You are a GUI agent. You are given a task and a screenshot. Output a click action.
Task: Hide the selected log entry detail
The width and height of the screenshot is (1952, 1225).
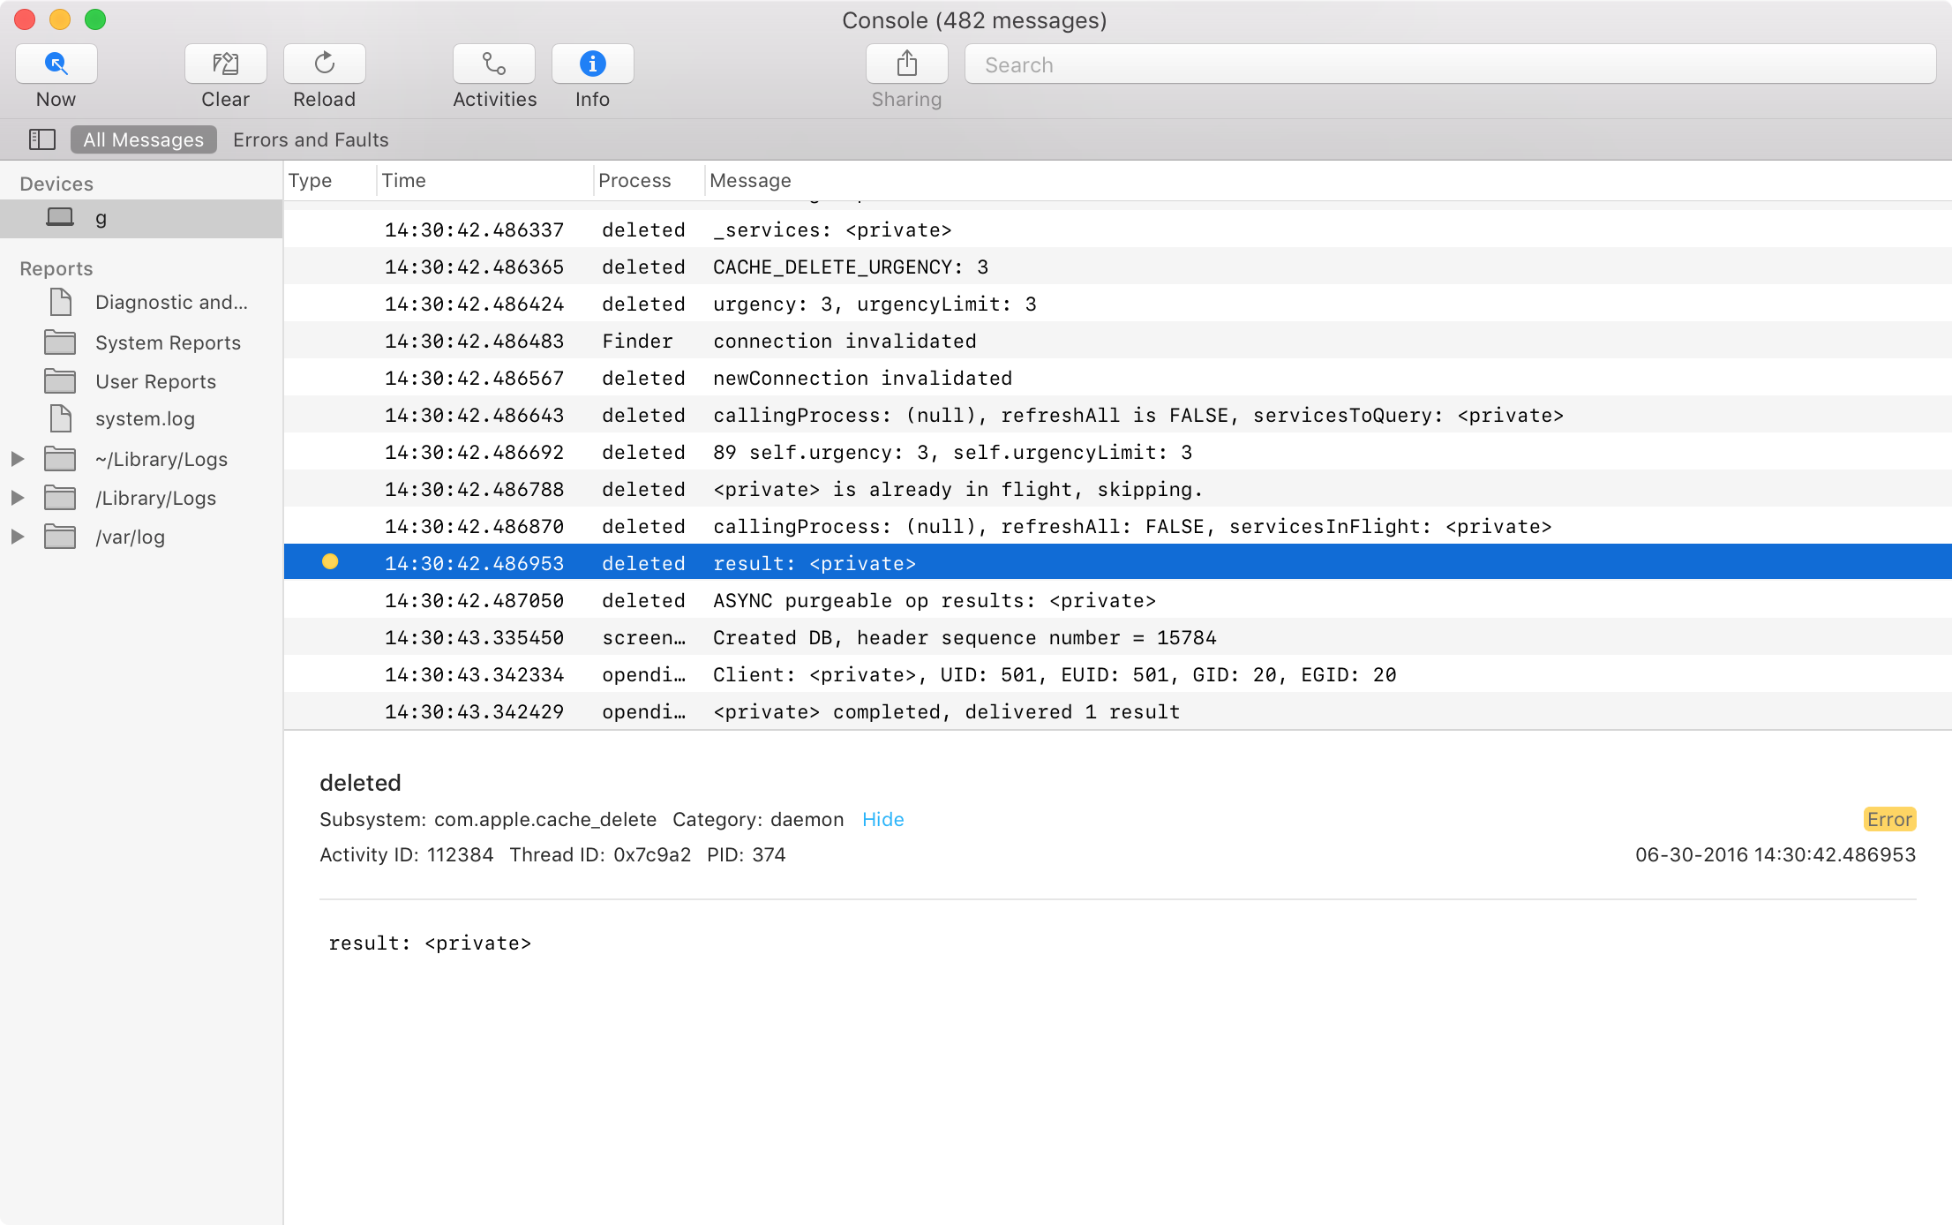pos(883,818)
